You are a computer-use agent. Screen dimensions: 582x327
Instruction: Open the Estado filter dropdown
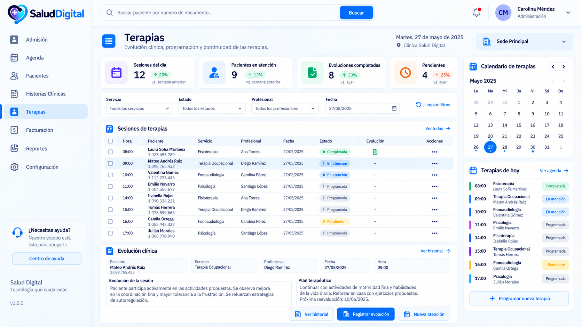tap(212, 108)
